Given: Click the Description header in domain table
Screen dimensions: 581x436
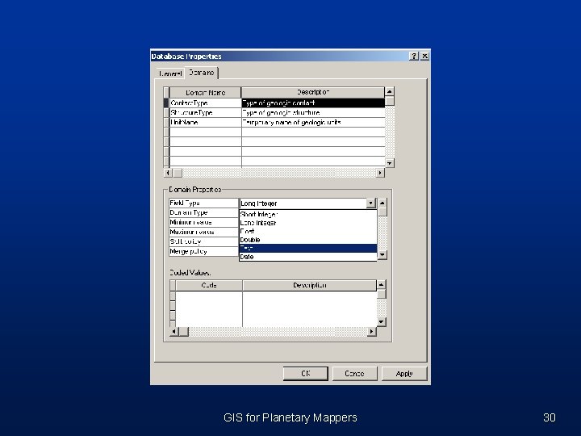Looking at the screenshot, I should [x=313, y=92].
